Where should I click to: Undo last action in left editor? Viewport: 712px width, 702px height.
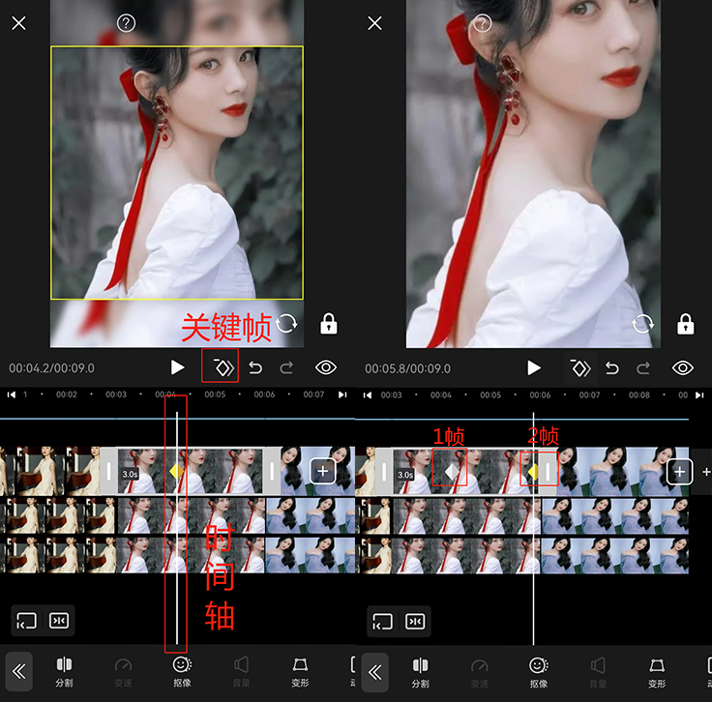(255, 367)
